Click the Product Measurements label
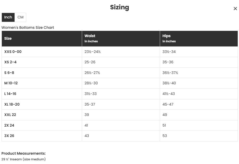The width and height of the screenshot is (239, 164). pos(24,153)
